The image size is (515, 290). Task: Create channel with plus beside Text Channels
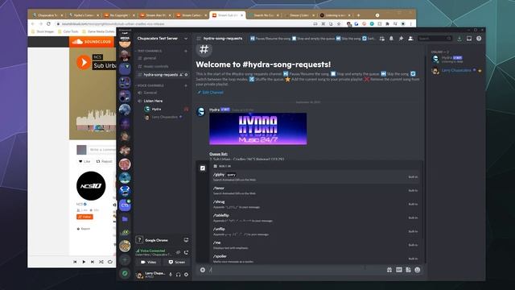pos(186,51)
